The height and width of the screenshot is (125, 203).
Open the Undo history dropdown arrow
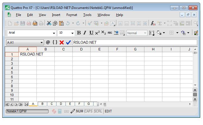[x=73, y=23]
